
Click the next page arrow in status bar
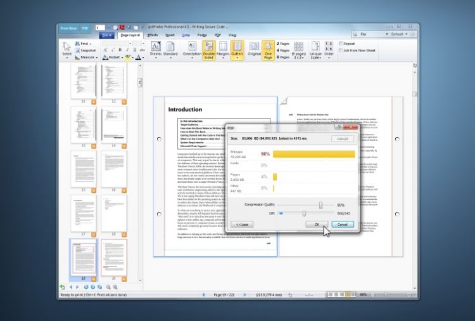coord(244,294)
